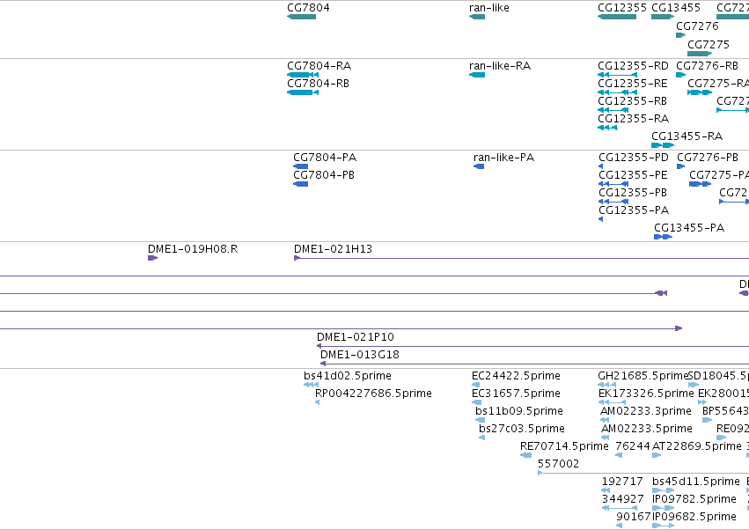Image resolution: width=749 pixels, height=530 pixels.
Task: Click the CG13455-RA transcript arrow glyph
Action: point(663,145)
